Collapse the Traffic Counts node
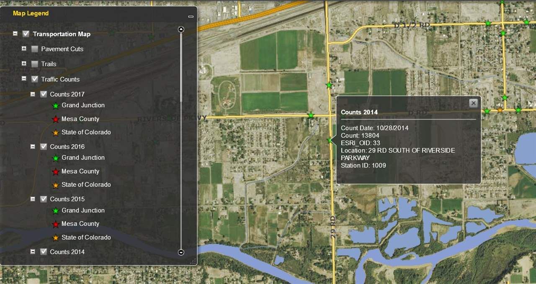This screenshot has width=536, height=284. coord(24,79)
